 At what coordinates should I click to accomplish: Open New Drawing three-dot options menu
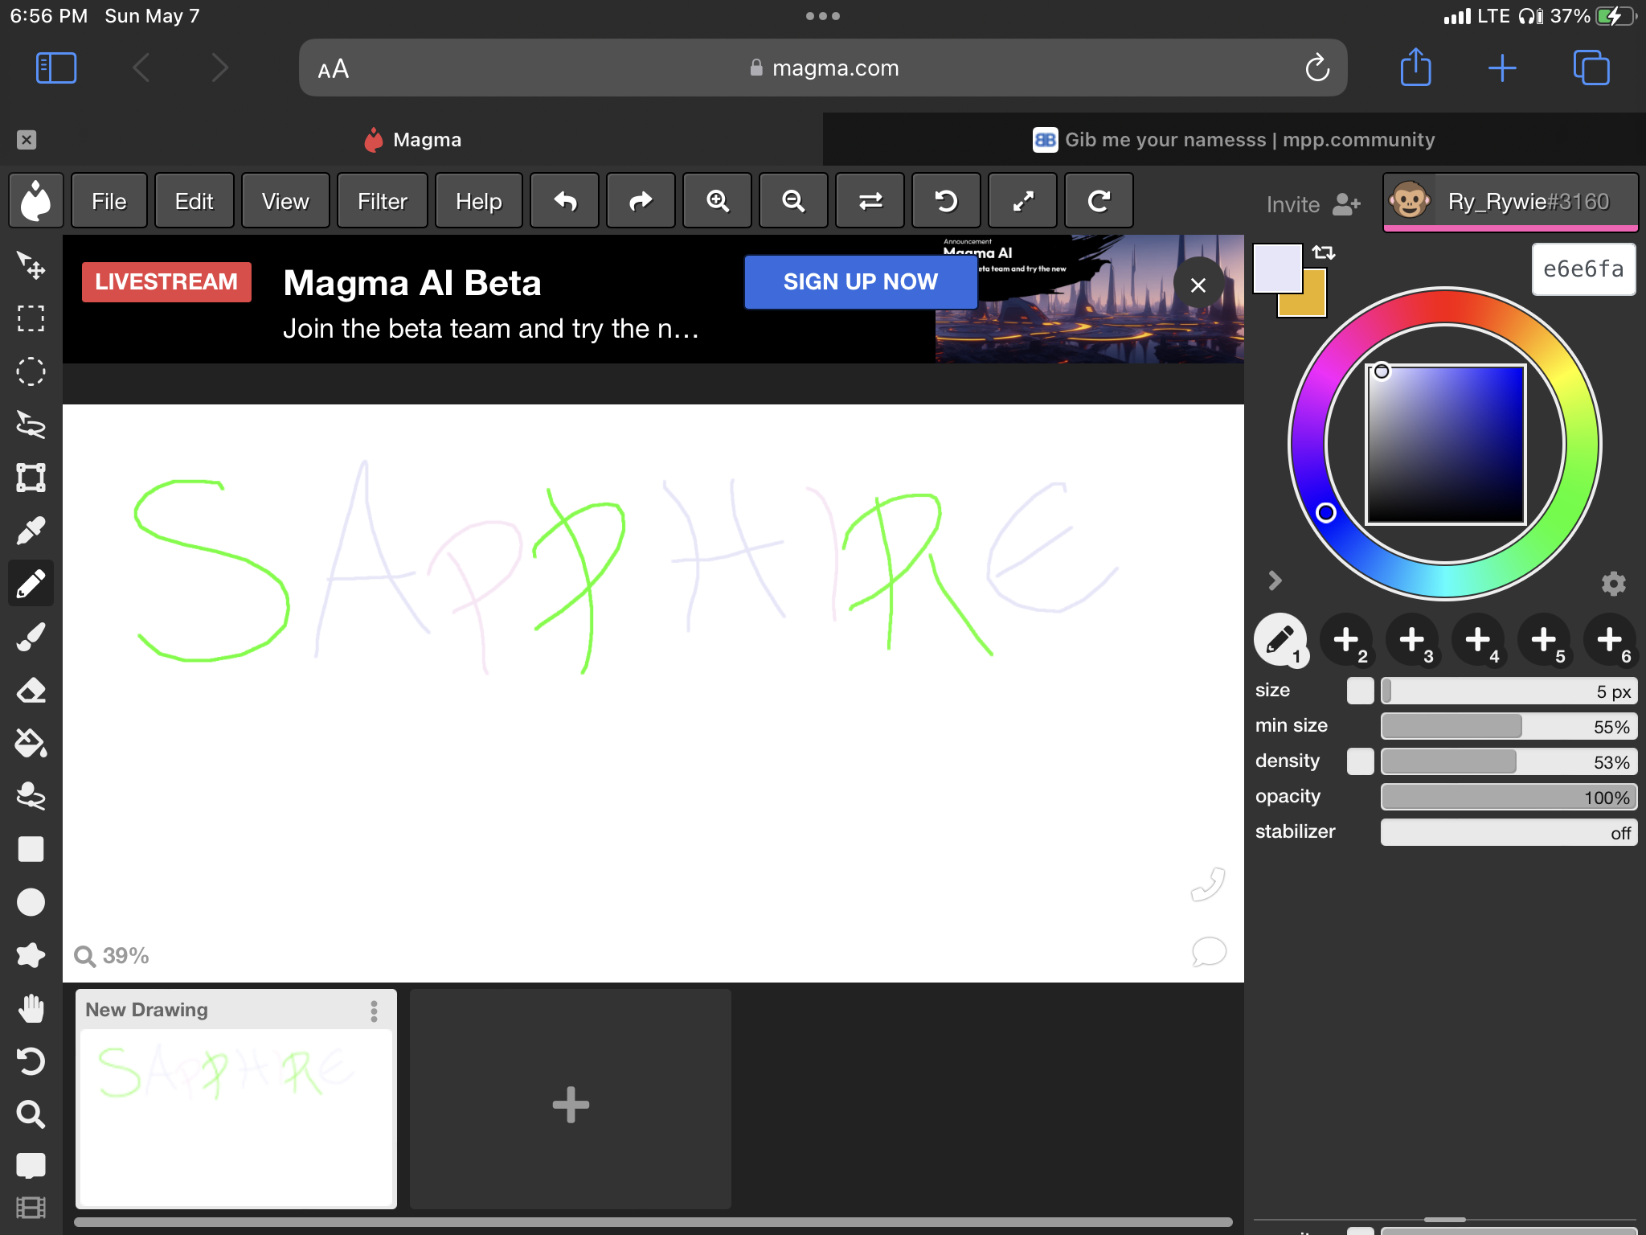(x=374, y=1011)
